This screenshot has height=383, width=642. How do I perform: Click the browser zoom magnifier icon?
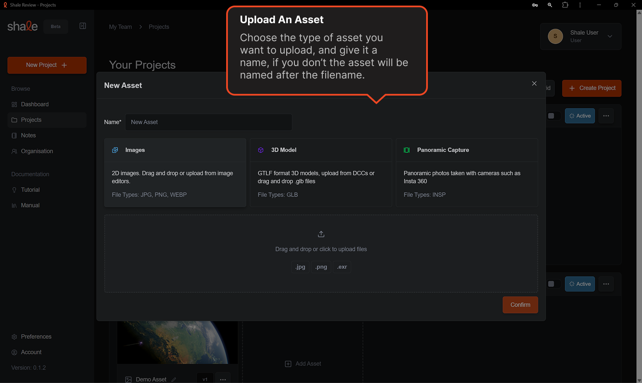[x=550, y=5]
